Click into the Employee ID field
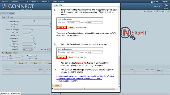Image resolution: width=170 pixels, height=95 pixels. (28, 21)
